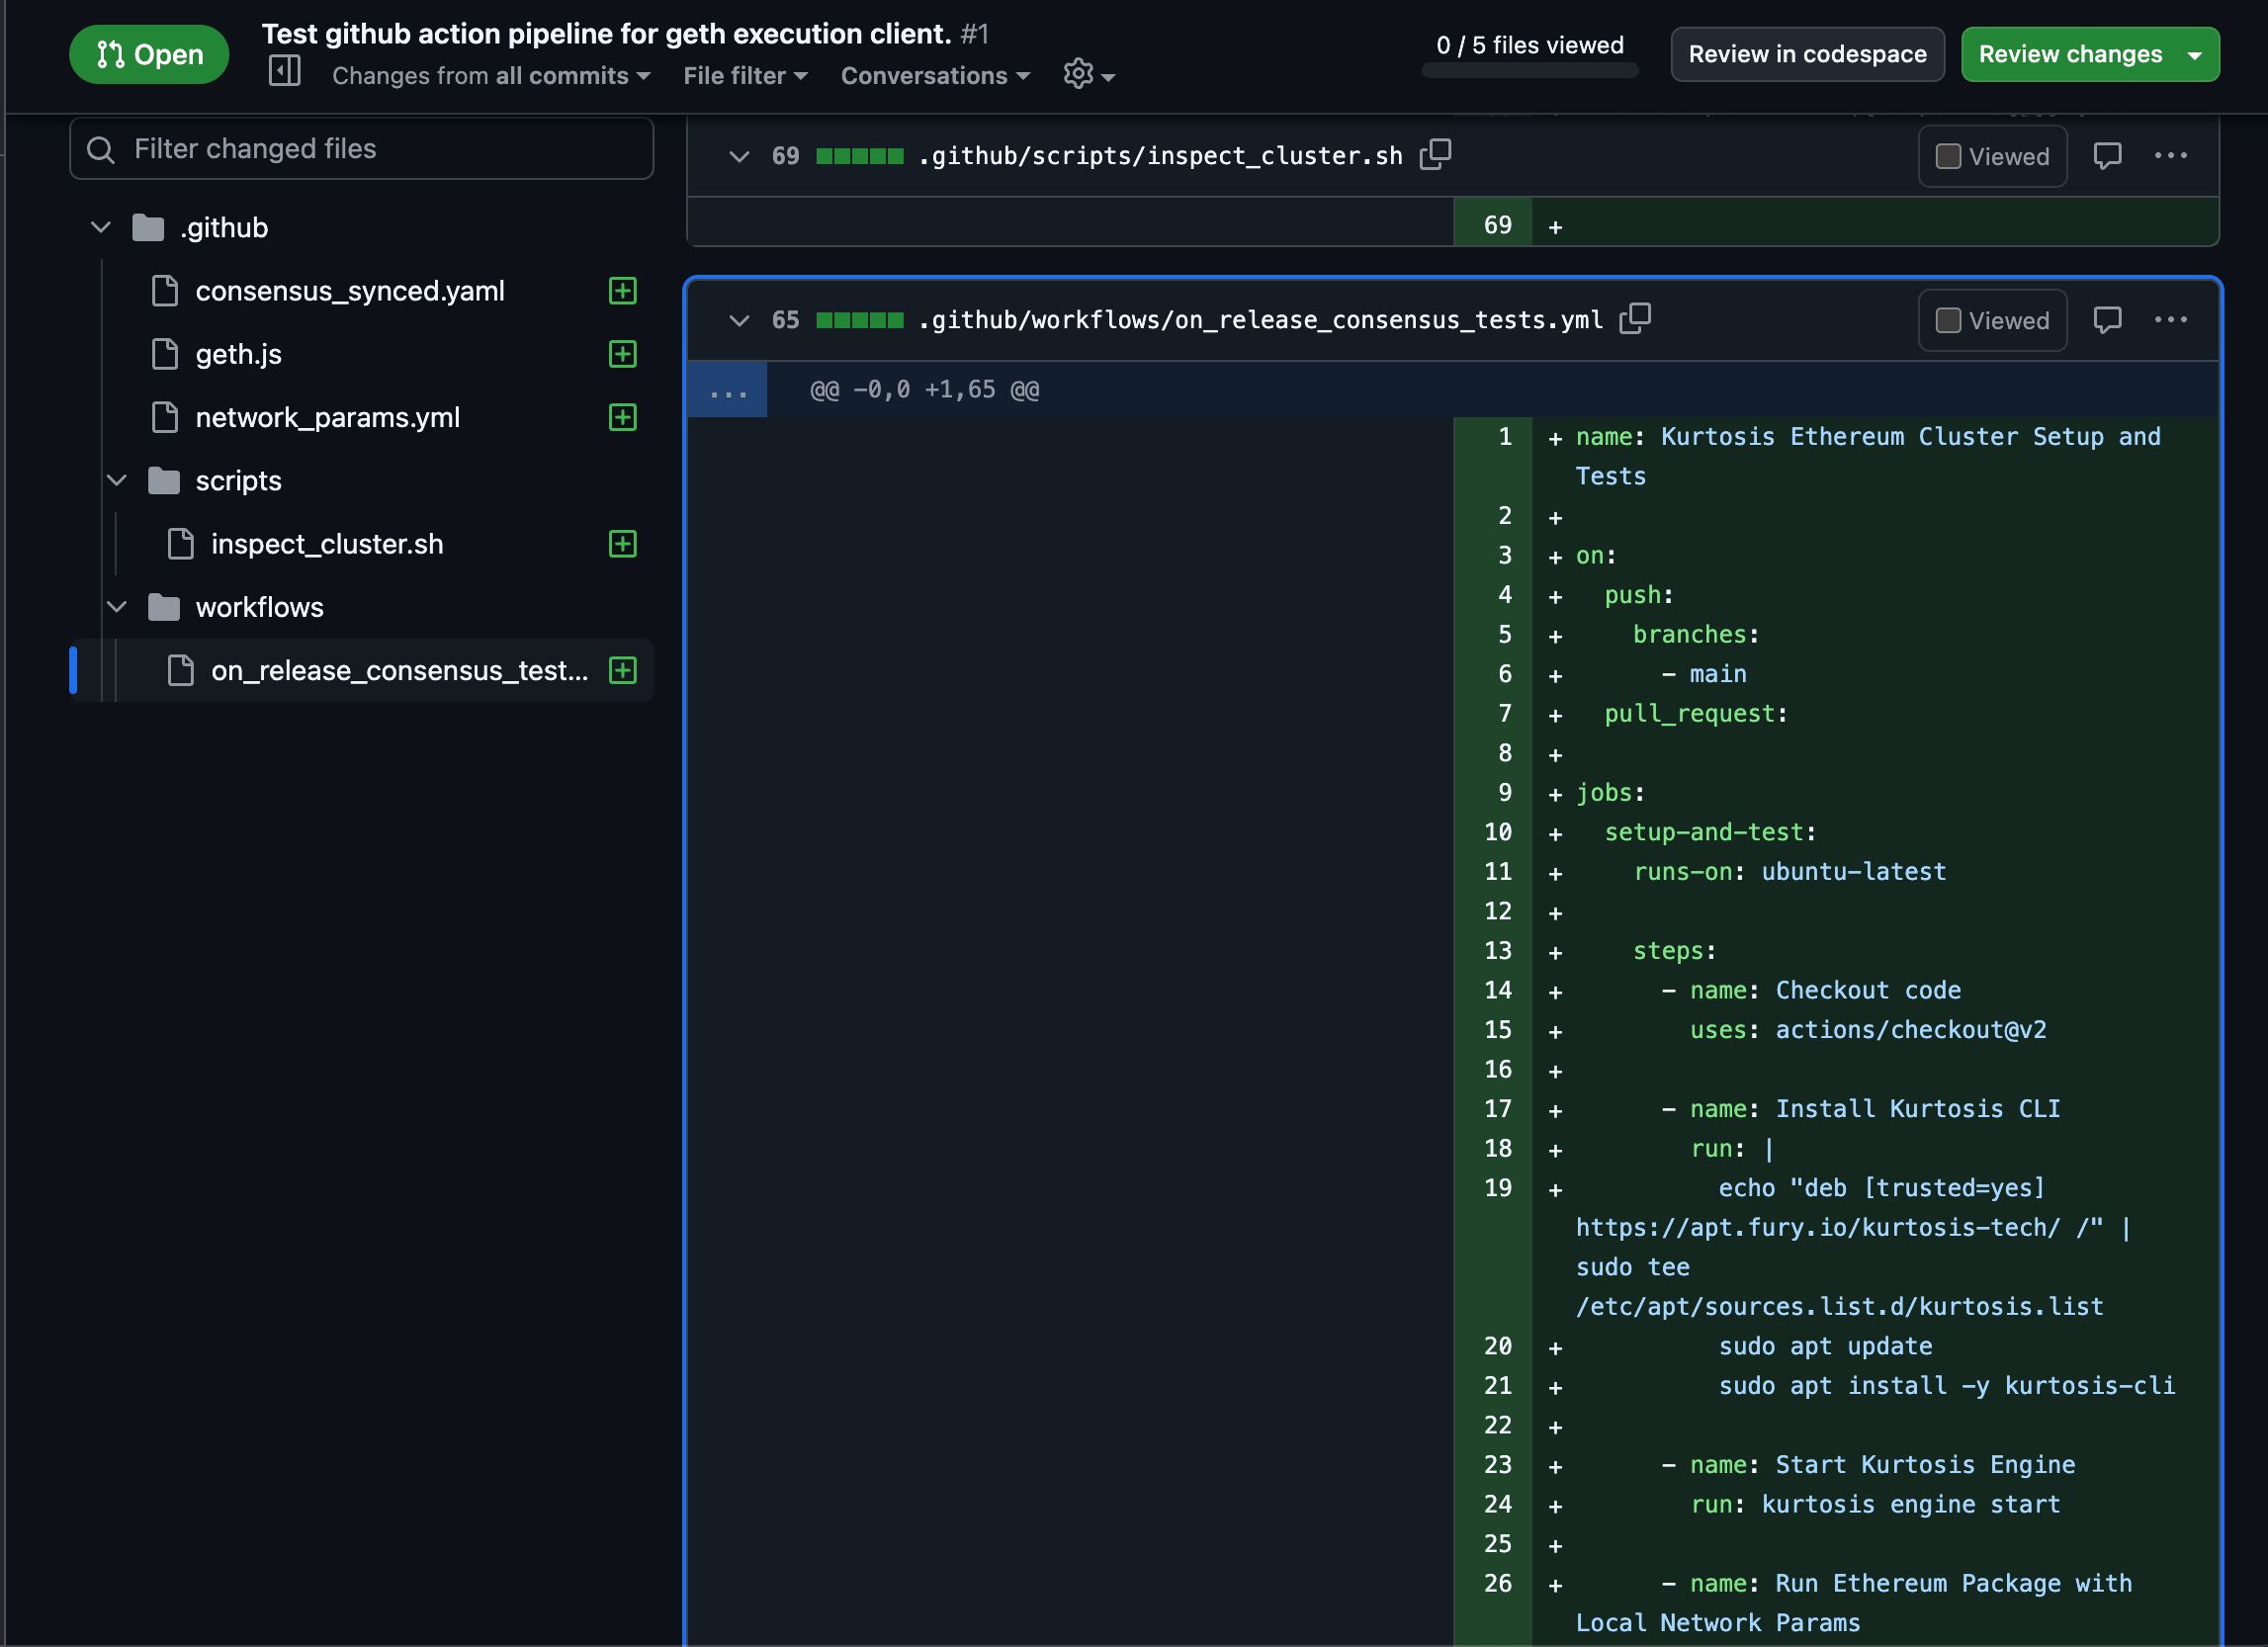2268x1647 pixels.
Task: Open the consensus_synced.yaml file in tree
Action: 349,291
